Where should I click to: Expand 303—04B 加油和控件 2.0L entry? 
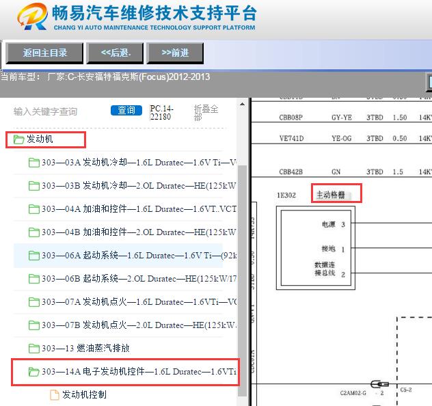[x=139, y=232]
